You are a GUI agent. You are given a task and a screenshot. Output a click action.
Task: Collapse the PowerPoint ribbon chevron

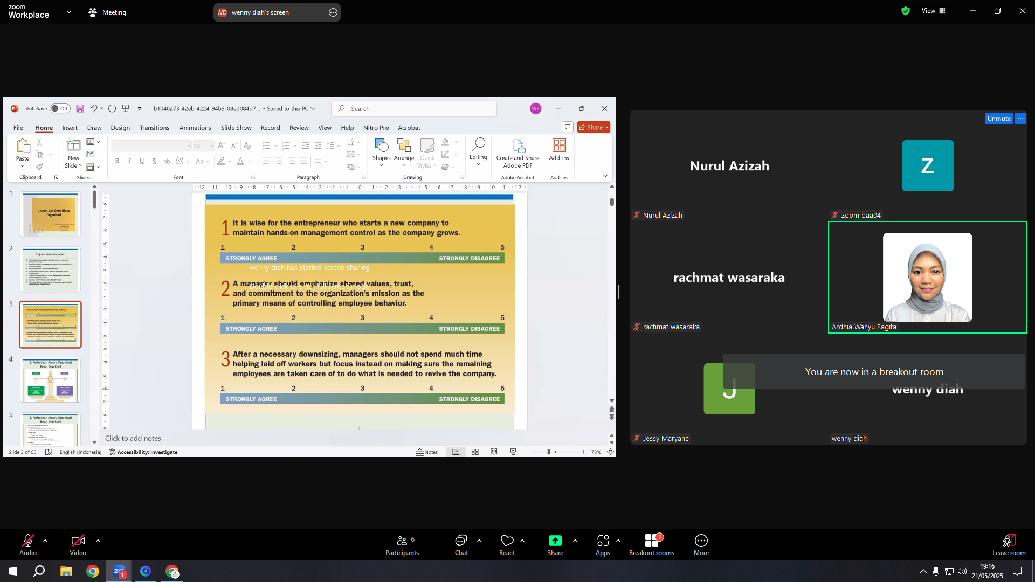[605, 176]
